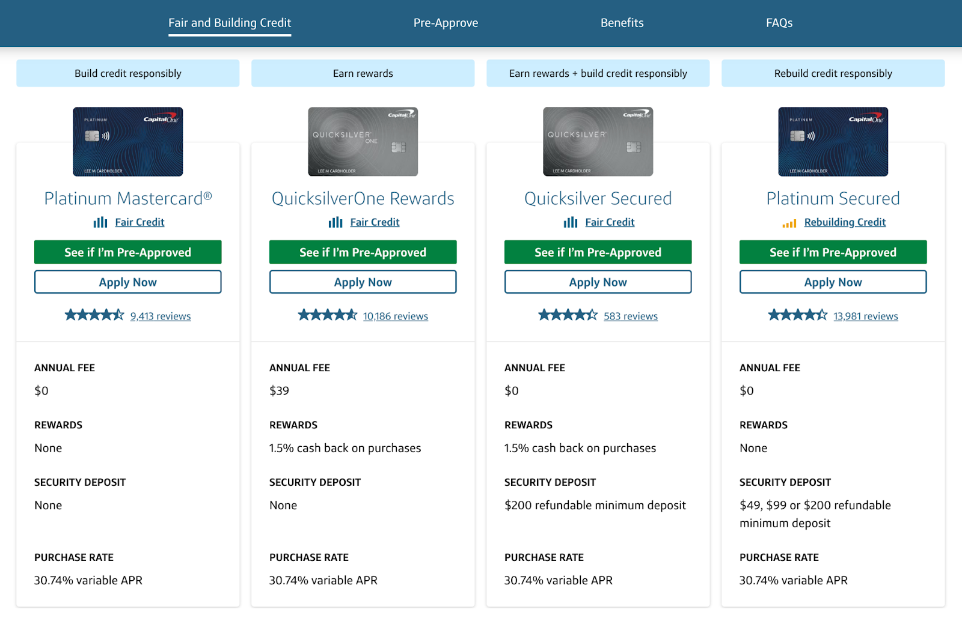962x621 pixels.
Task: Click star rating beside 10,186 reviews
Action: 328,315
